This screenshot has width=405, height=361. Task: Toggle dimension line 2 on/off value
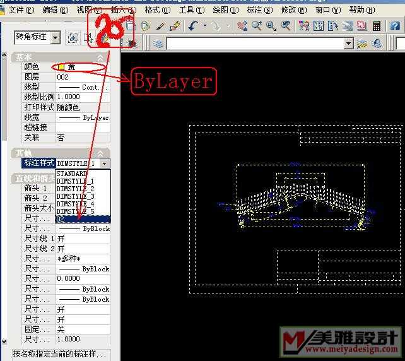coord(82,249)
